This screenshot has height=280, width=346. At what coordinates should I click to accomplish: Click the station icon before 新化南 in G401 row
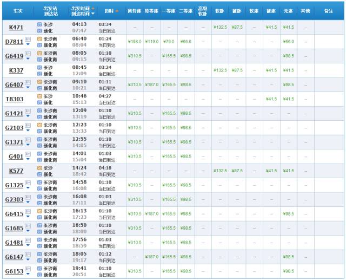[x=39, y=160]
